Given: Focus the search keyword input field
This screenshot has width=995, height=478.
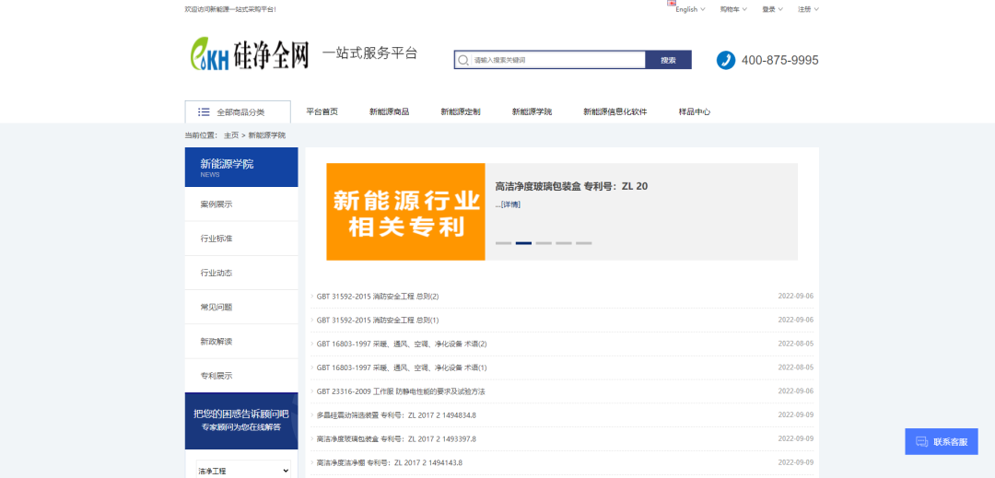Looking at the screenshot, I should (x=556, y=61).
